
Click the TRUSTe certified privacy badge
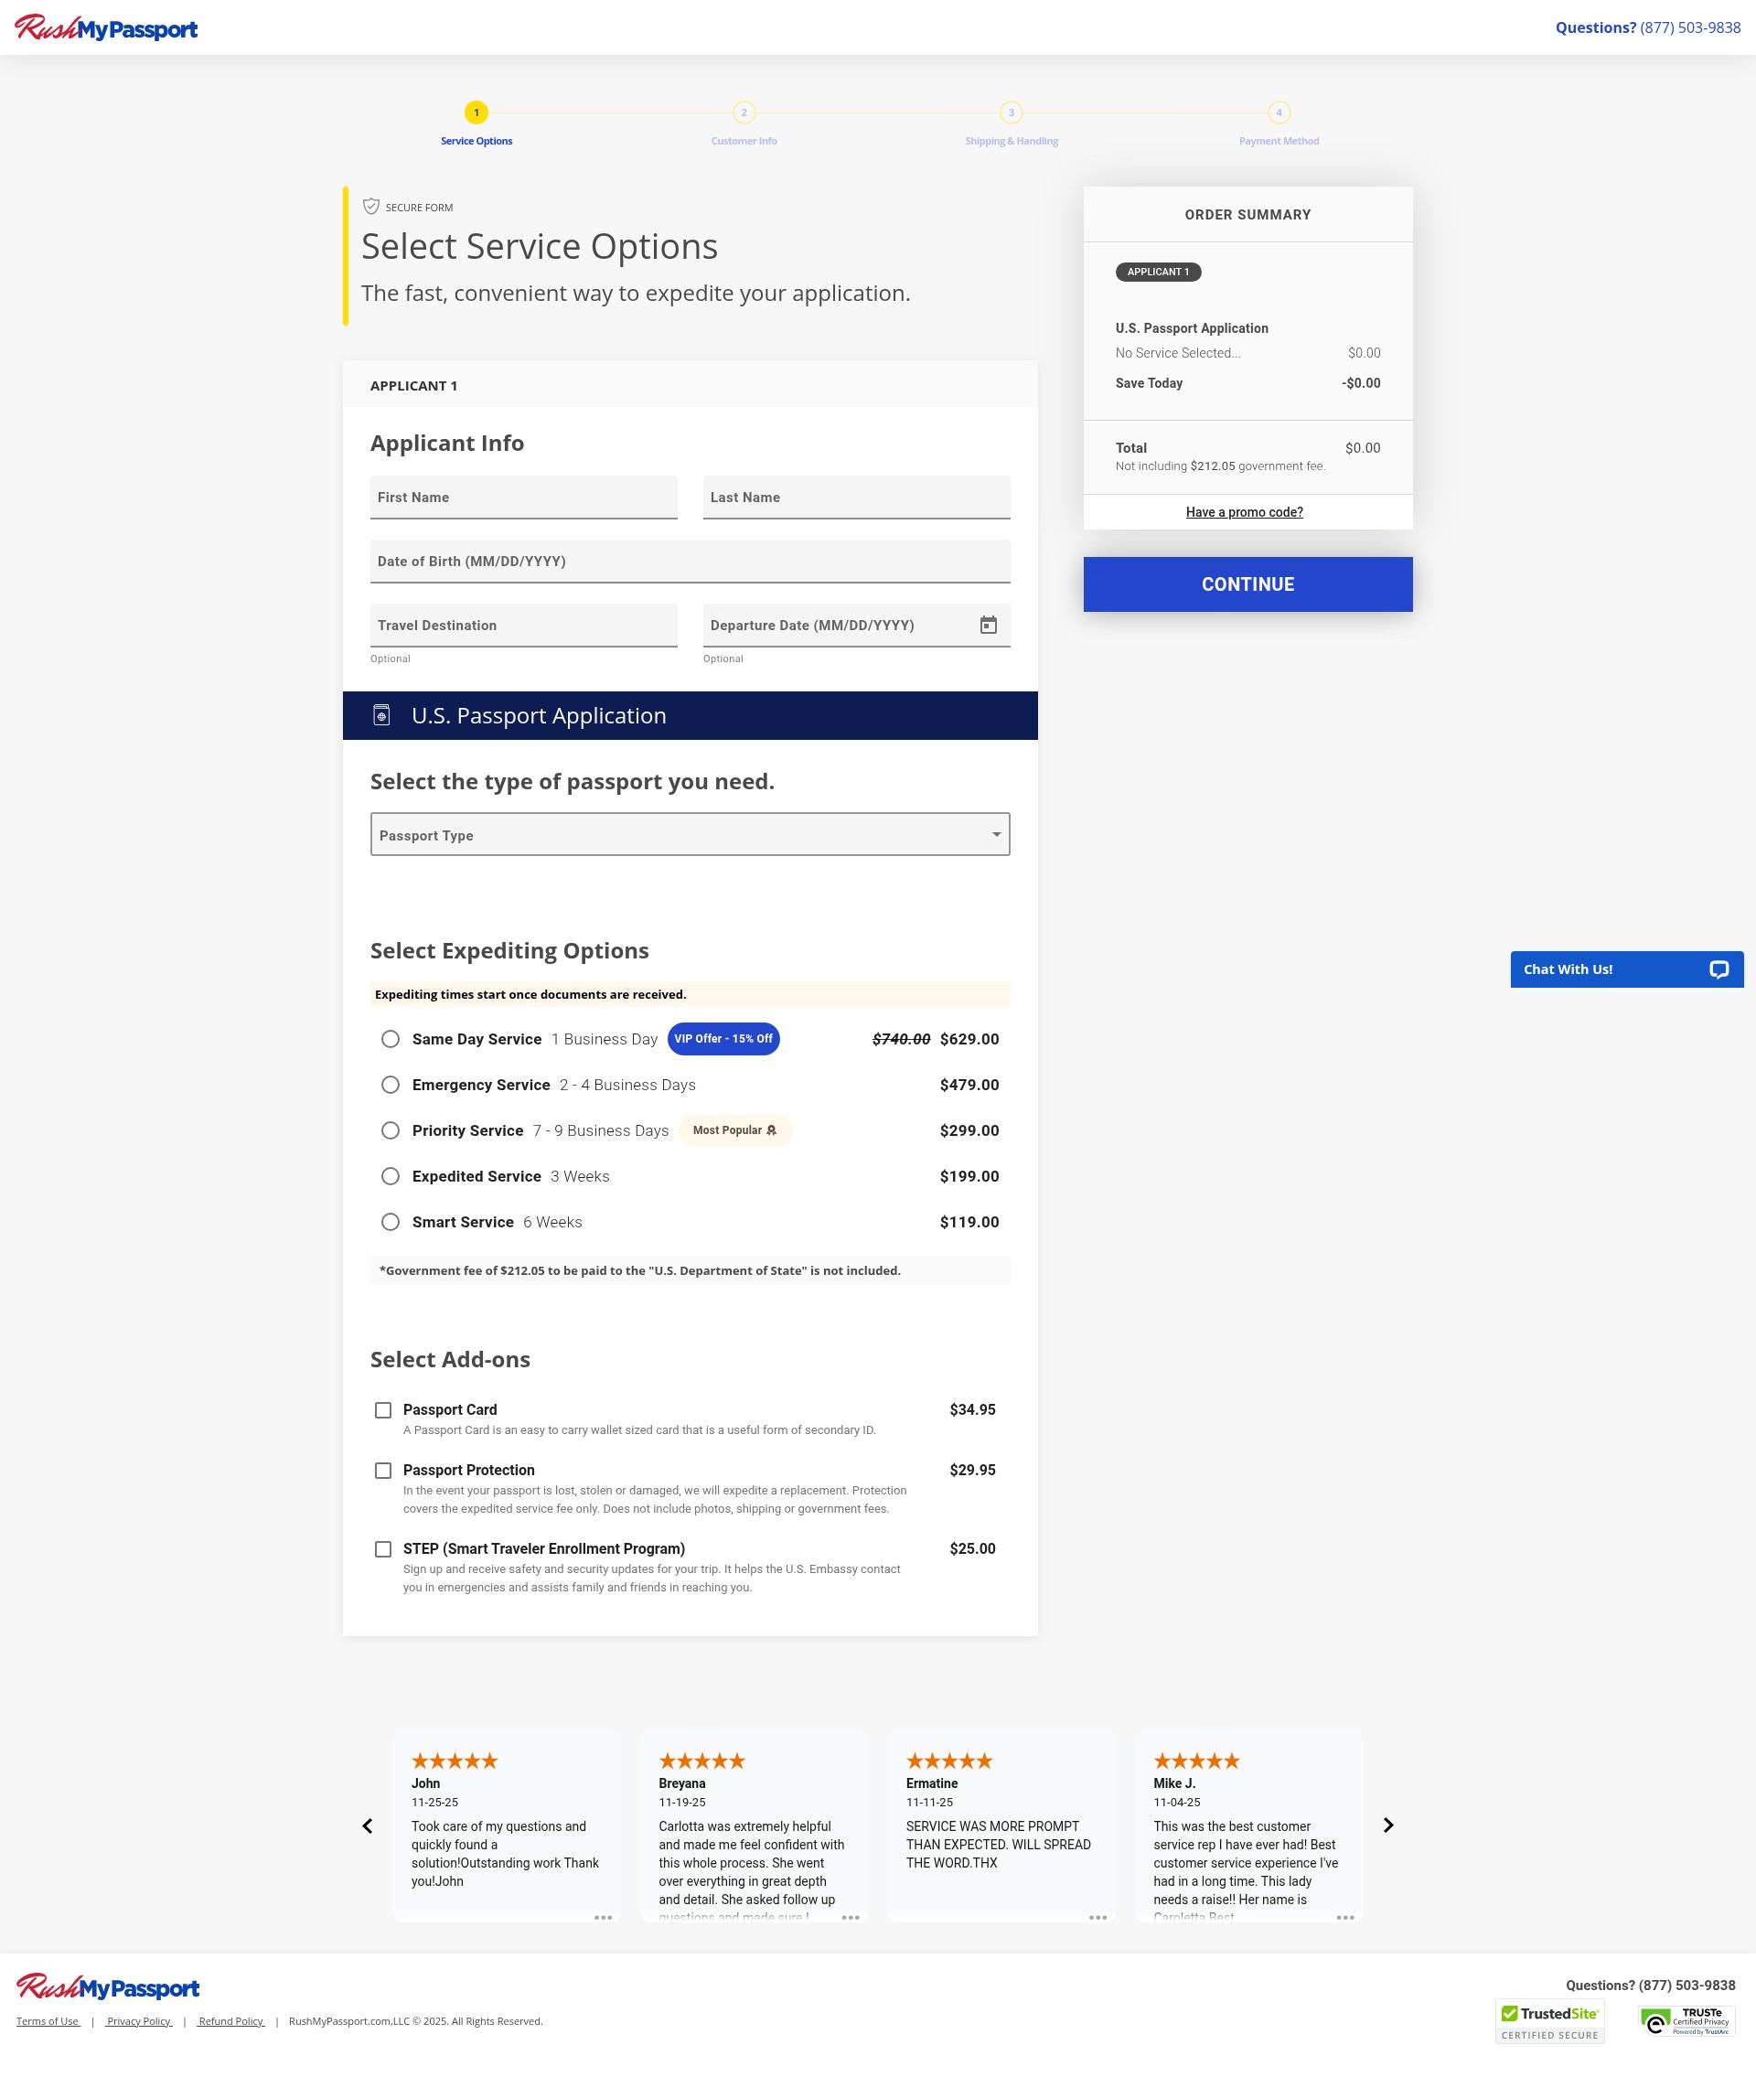(x=1686, y=2020)
